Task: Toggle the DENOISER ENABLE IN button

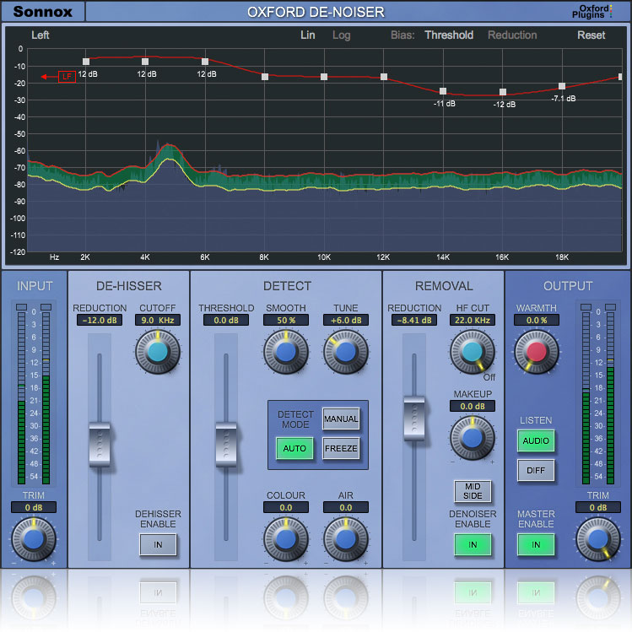Action: [x=473, y=545]
